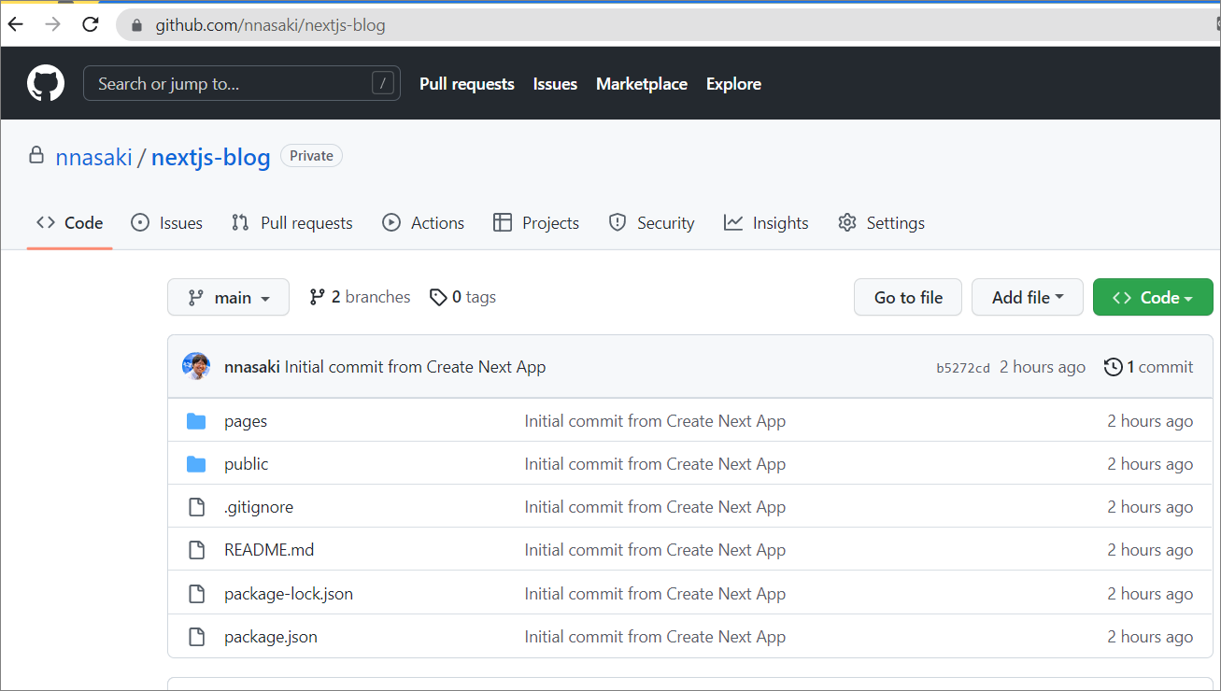
Task: Open Explore from the header
Action: coord(733,84)
